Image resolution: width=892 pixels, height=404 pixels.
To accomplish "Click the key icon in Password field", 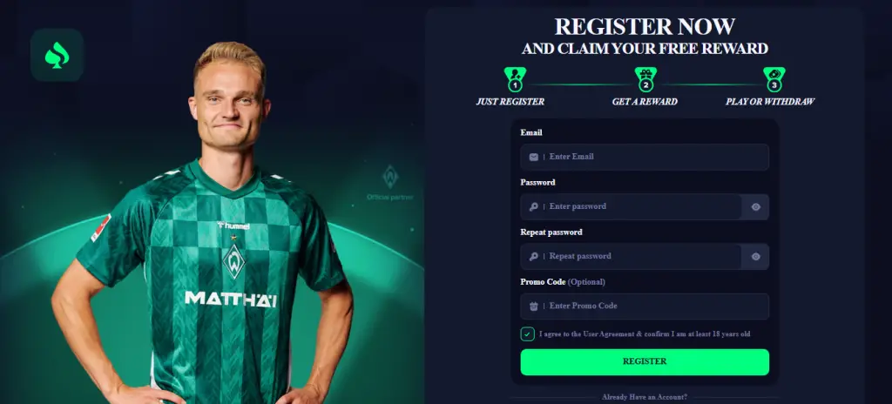I will pos(534,207).
